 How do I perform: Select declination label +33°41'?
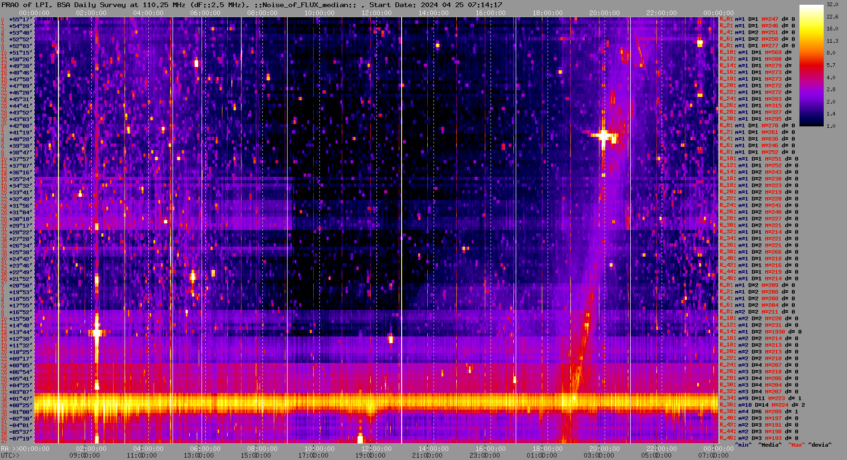20,192
